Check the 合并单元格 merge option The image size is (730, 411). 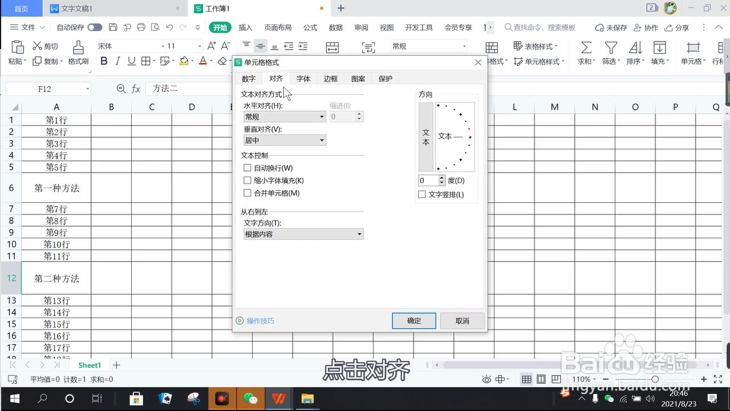(248, 193)
